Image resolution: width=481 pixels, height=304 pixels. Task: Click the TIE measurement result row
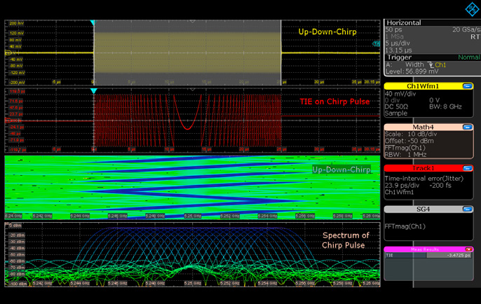coord(428,256)
